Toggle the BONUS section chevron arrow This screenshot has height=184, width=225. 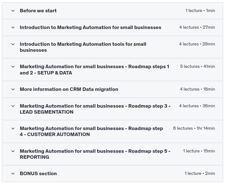(x=13, y=174)
